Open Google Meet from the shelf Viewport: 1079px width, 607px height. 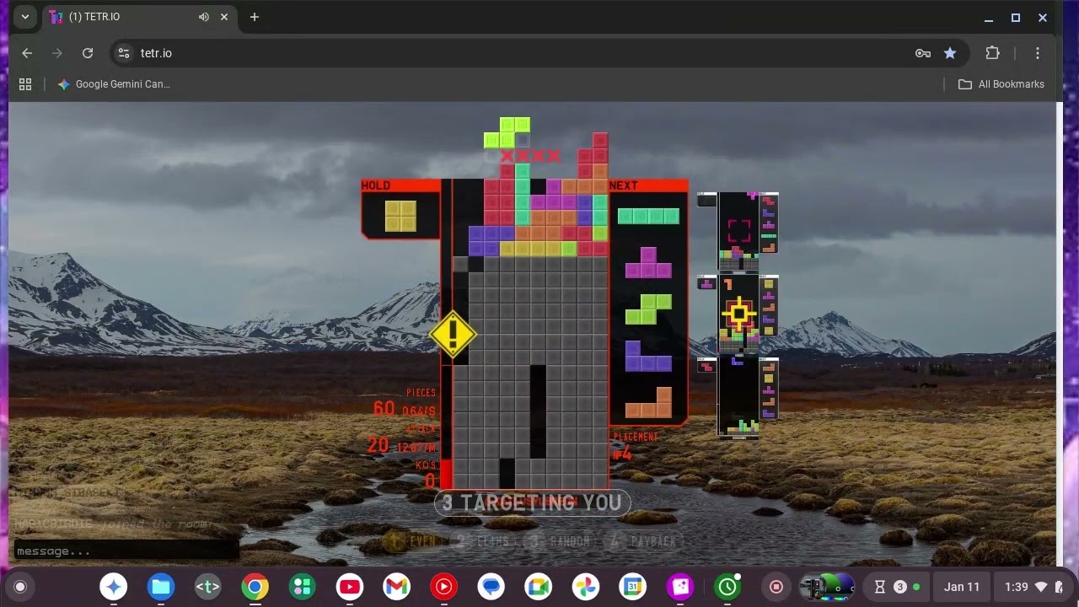click(539, 587)
